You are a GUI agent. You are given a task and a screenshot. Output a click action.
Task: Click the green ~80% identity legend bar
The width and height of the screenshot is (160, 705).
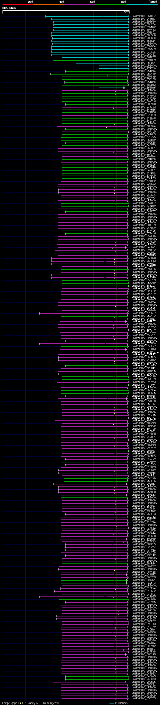tap(111, 5)
